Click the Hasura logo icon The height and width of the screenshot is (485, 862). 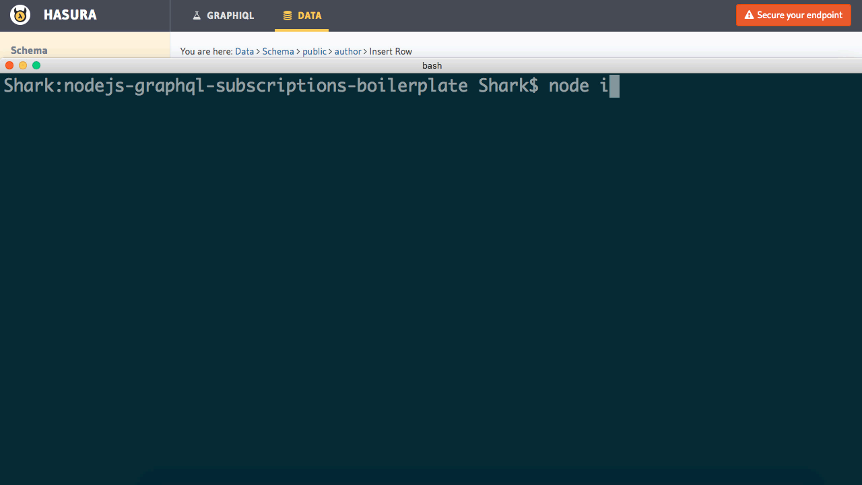coord(20,15)
